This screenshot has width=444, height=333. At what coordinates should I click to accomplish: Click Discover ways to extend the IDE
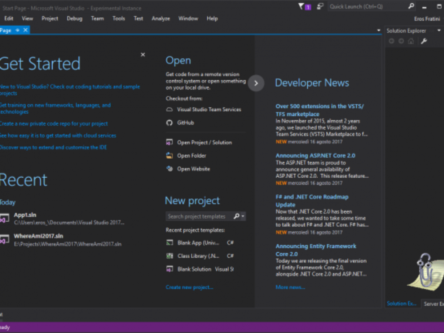coord(53,147)
